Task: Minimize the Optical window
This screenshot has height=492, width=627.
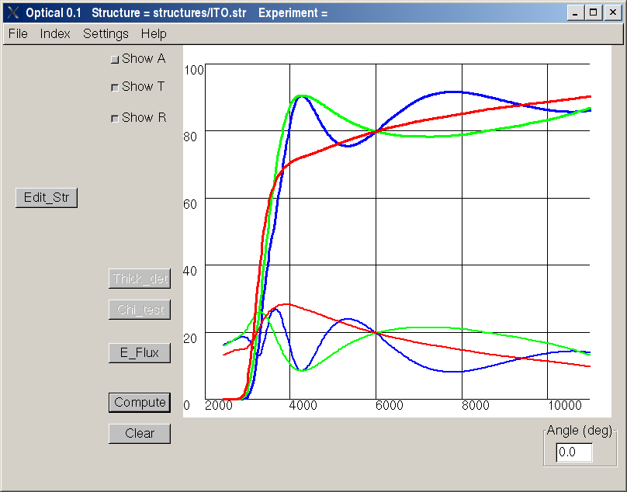Action: [575, 12]
